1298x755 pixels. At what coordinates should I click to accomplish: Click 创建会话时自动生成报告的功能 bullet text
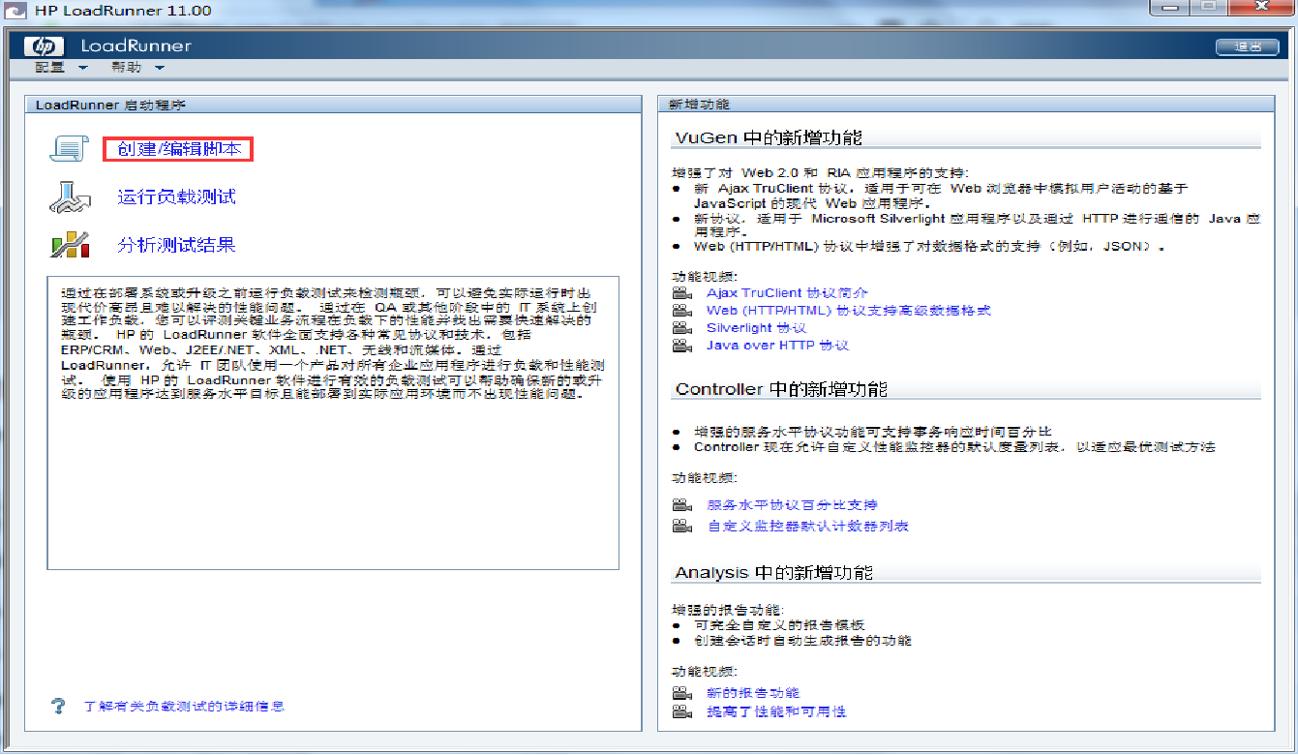coord(802,641)
